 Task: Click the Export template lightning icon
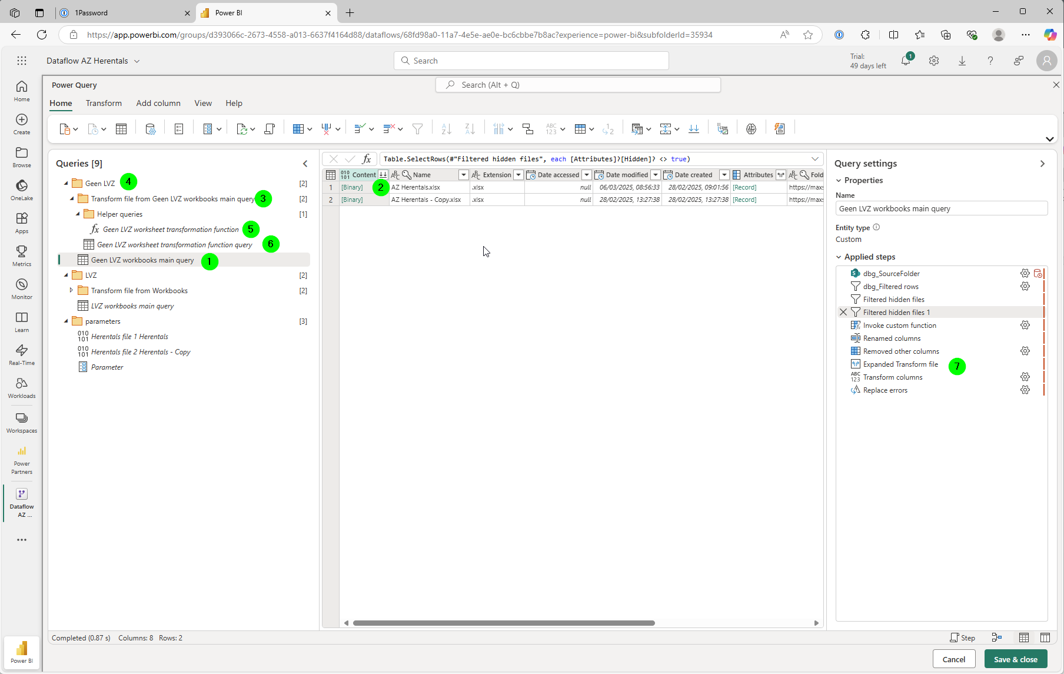[780, 129]
